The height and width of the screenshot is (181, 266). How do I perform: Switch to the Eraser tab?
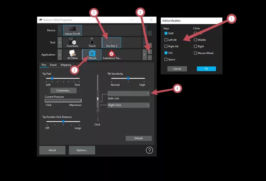pos(53,65)
